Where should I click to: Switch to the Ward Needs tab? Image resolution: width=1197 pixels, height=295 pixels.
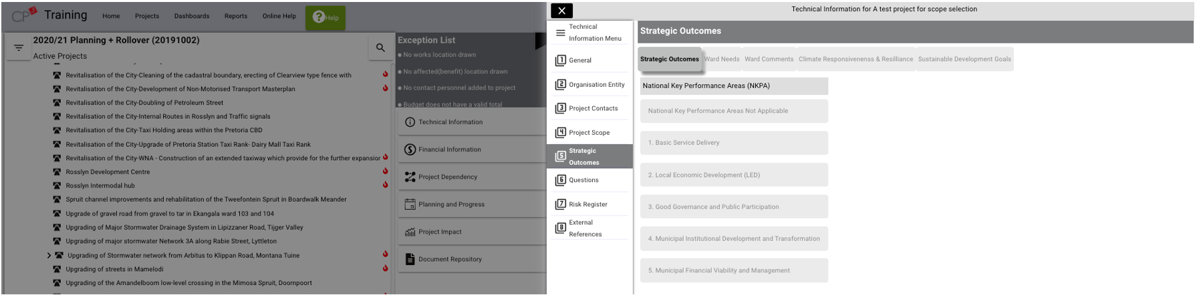click(x=722, y=59)
